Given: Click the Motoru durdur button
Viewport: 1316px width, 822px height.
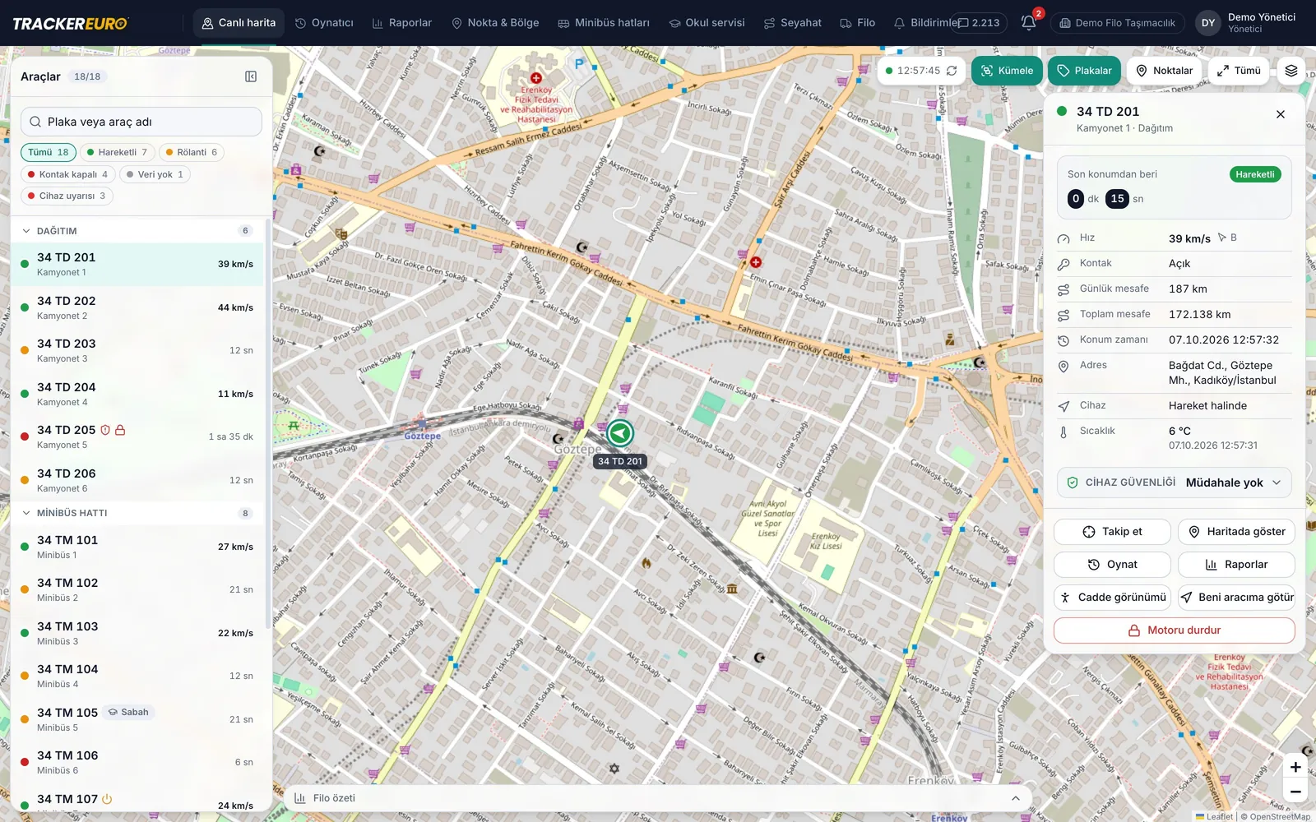Looking at the screenshot, I should [1174, 630].
